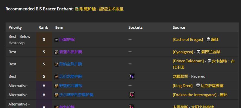Click the S rank cell in the 烈焰宝珠护腕 row
The image size is (241, 108).
[x=44, y=64]
